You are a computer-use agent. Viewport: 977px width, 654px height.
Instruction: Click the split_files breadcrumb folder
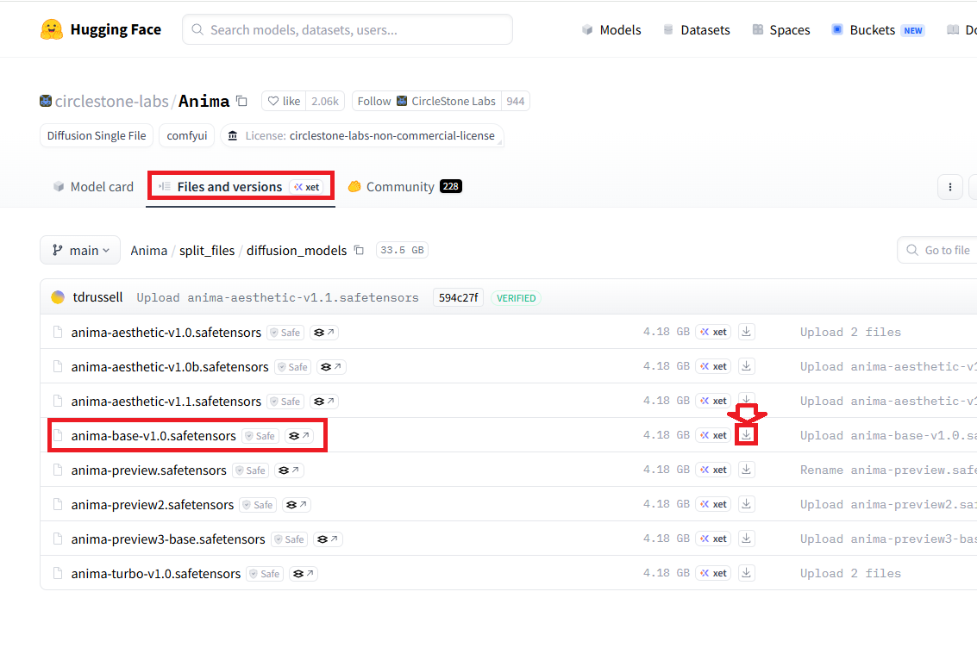[207, 251]
